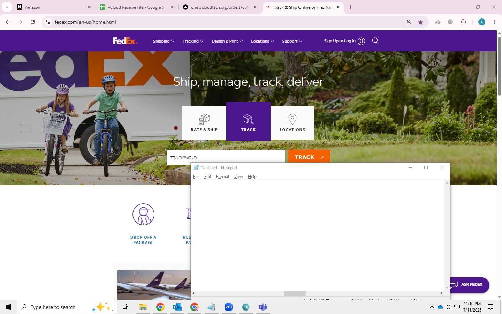Open Notepad View menu
This screenshot has width=502, height=314.
pos(238,177)
